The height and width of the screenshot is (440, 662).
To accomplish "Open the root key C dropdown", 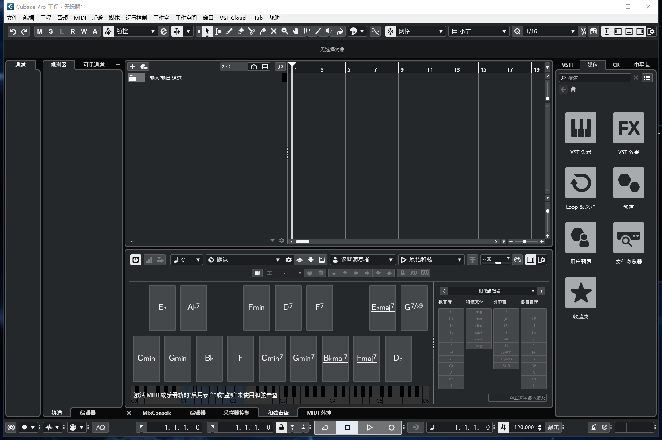I will point(187,260).
